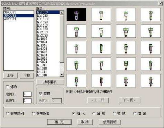Choose the second thumbnail in the second row
The width and height of the screenshot is (164, 128).
[101, 31]
